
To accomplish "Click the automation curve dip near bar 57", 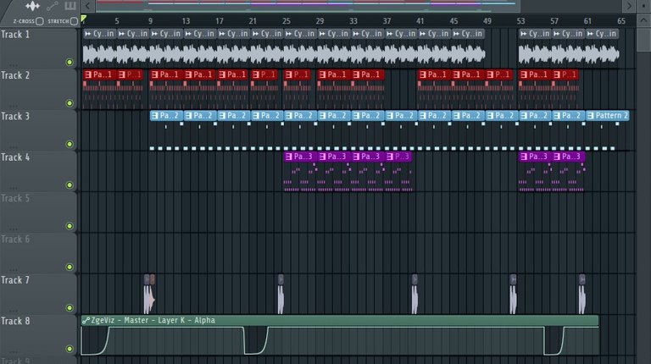I will pyautogui.click(x=554, y=341).
